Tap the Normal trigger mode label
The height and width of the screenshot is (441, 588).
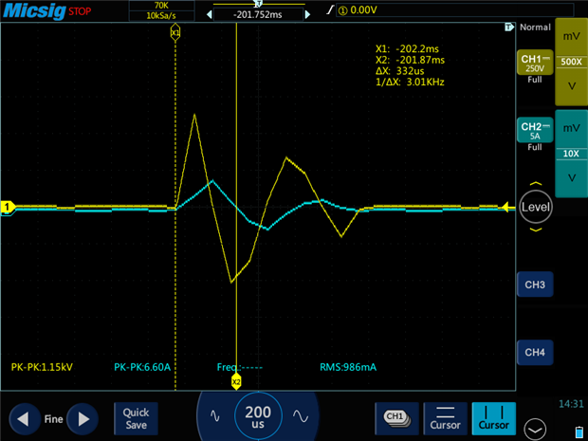535,27
